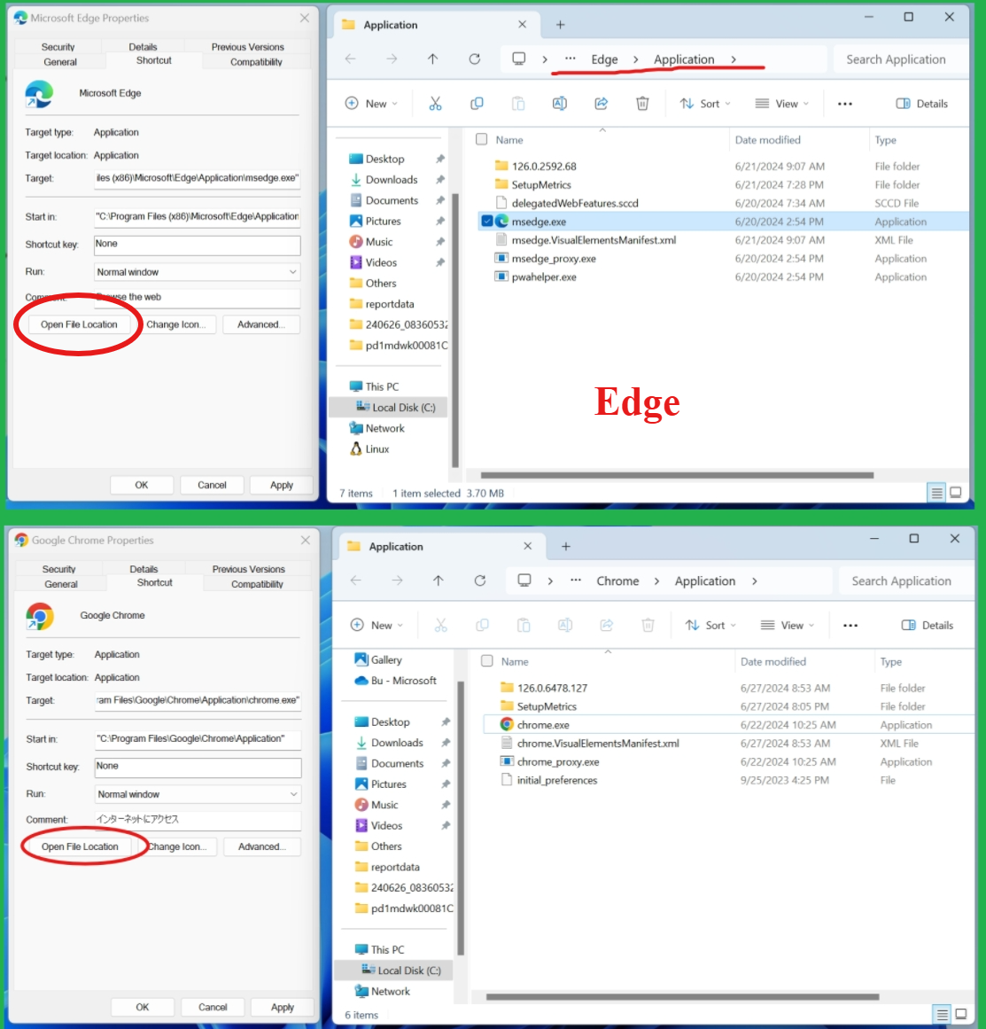This screenshot has width=986, height=1029.
Task: Toggle compact view in the status bar
Action: pyautogui.click(x=936, y=493)
